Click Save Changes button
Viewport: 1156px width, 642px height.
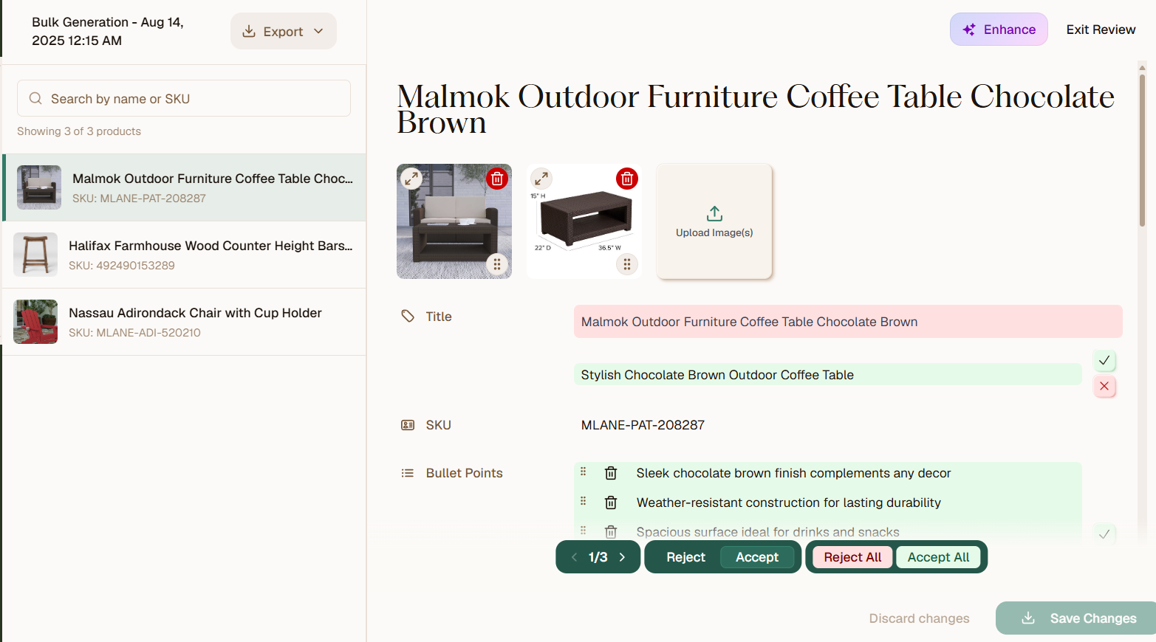(1076, 618)
